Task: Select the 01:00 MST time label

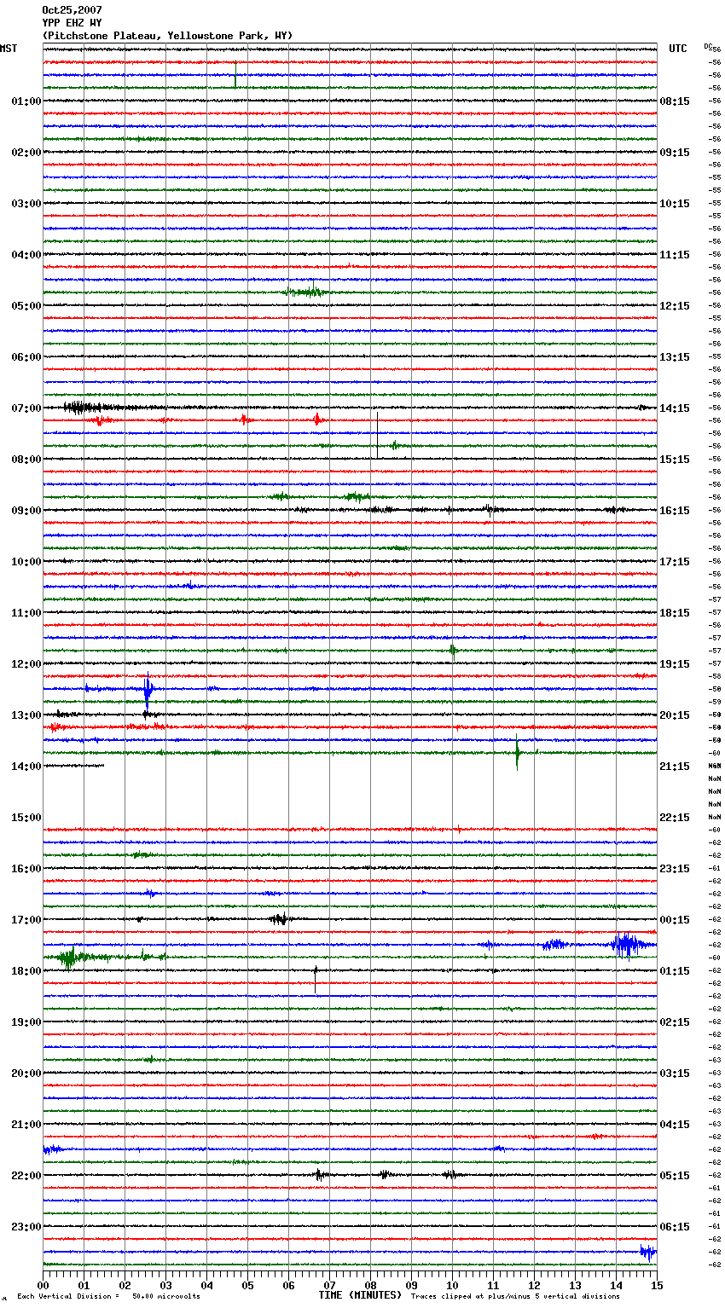Action: pos(26,101)
